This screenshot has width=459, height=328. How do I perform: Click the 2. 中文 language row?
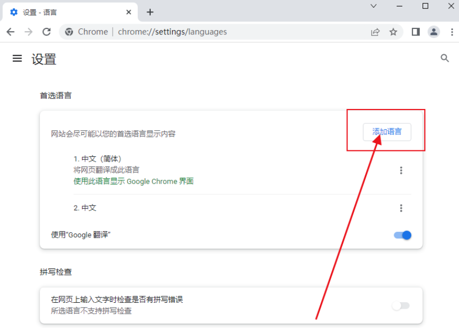coord(242,208)
